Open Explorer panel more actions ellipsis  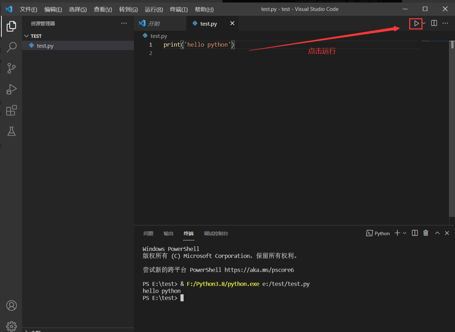click(x=124, y=23)
